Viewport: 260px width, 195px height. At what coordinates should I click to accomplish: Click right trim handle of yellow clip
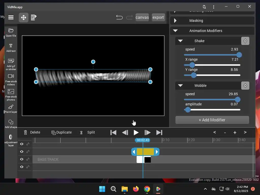tap(157, 152)
